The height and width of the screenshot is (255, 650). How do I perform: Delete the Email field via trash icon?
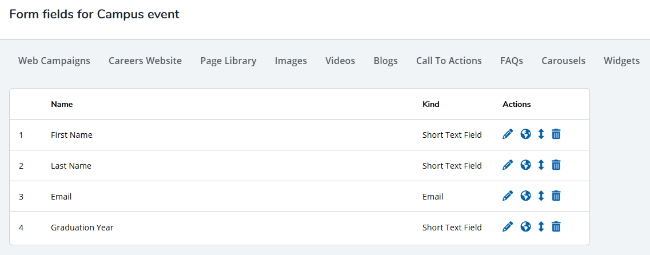coord(556,196)
